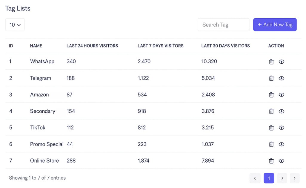306x188 pixels.
Task: Sort by Last 7 Days Visitors header
Action: 160,46
